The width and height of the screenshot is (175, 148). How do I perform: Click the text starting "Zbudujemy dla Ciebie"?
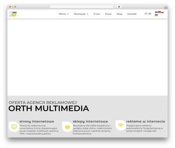[x=92, y=129]
